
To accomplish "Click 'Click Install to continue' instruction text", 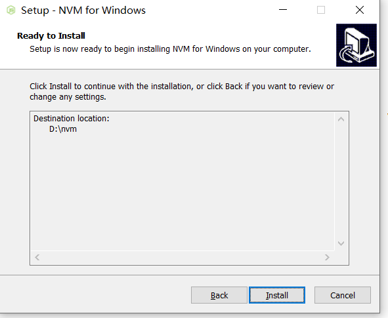I will [182, 91].
